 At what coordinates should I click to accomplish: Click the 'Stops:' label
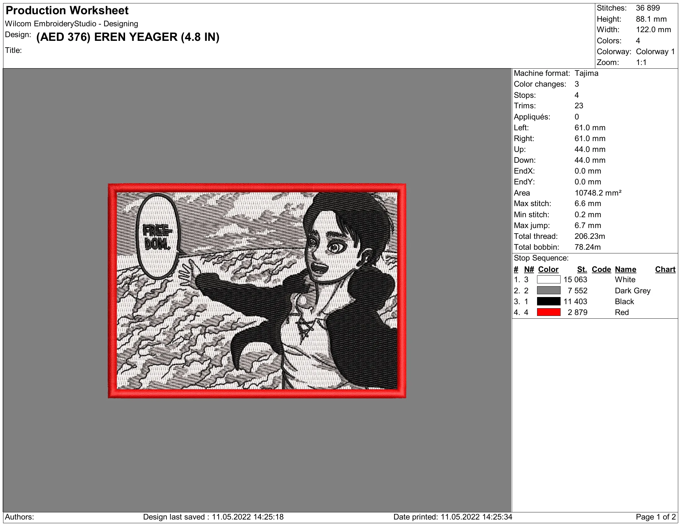[x=525, y=95]
